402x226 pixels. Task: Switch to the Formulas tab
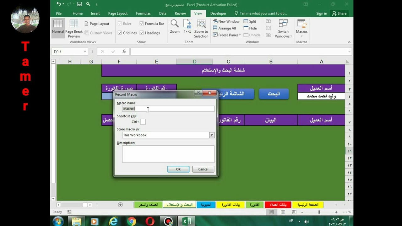coord(143,13)
